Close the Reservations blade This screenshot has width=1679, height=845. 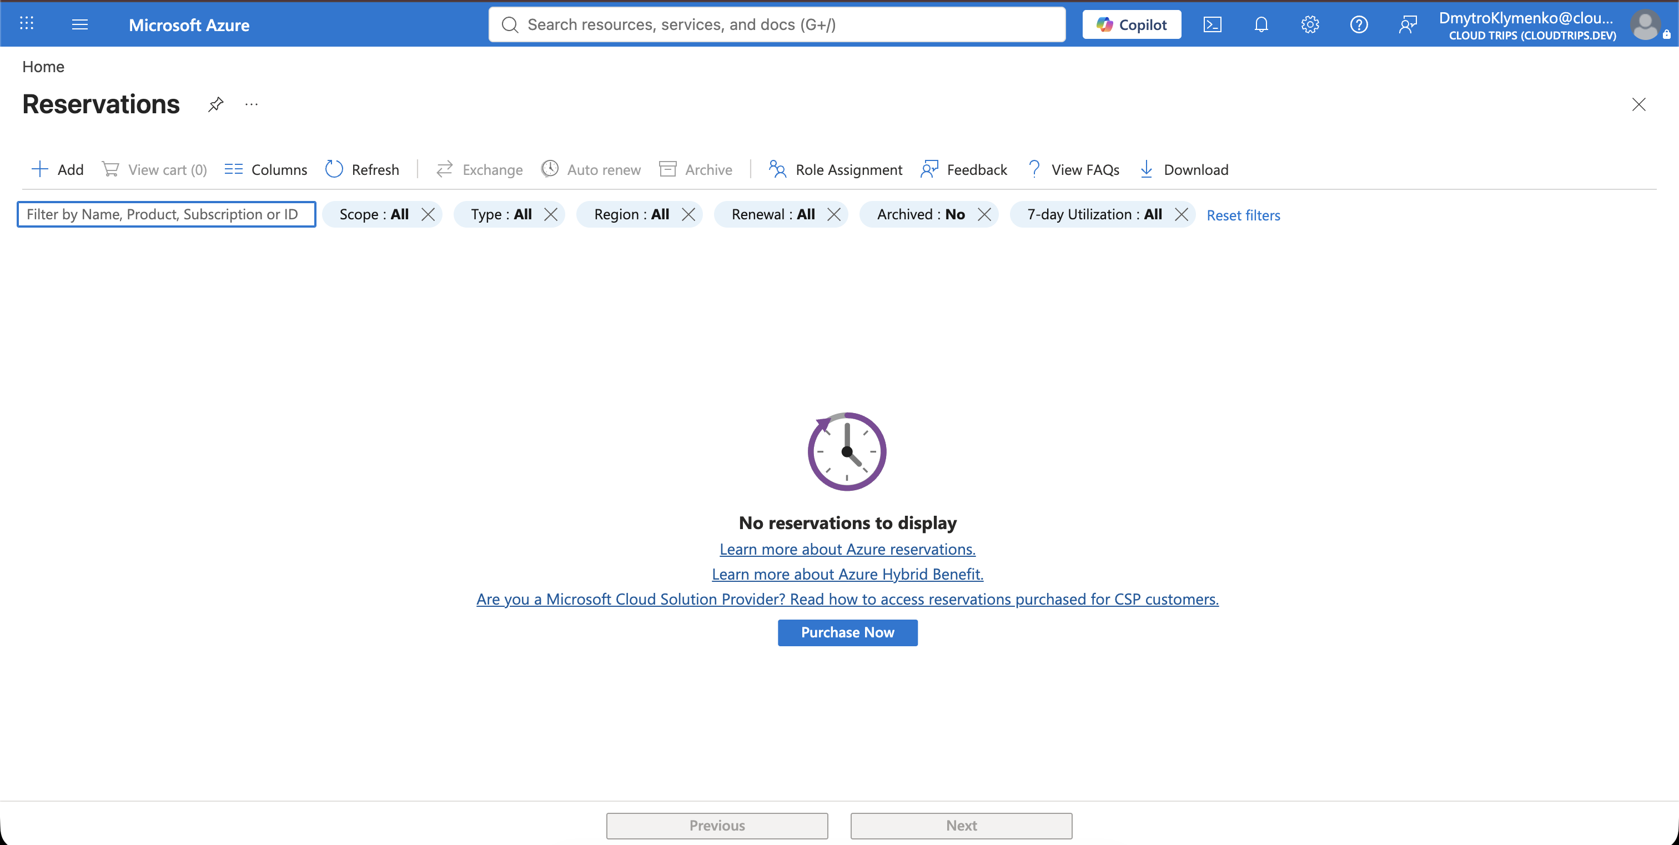[x=1638, y=104]
